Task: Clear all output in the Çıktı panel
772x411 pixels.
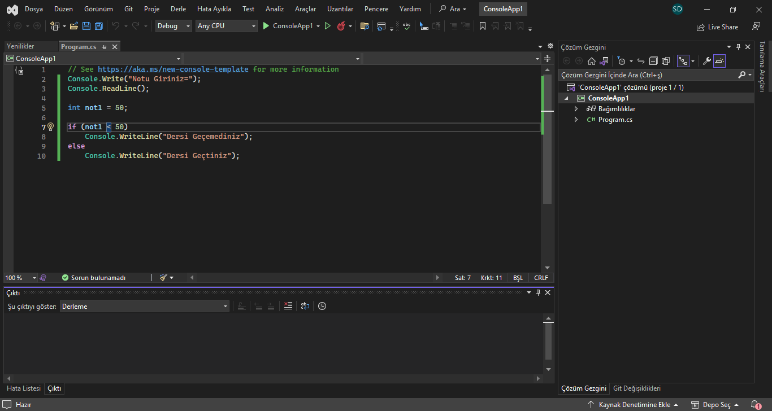Action: point(288,306)
